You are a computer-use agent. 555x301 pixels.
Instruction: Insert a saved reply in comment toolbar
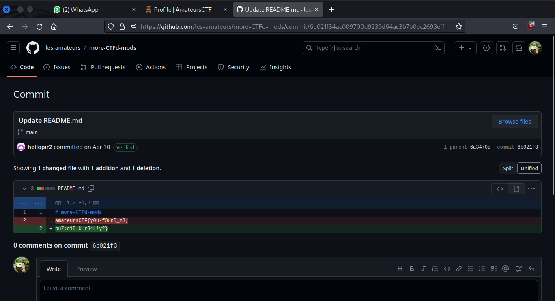(531, 269)
